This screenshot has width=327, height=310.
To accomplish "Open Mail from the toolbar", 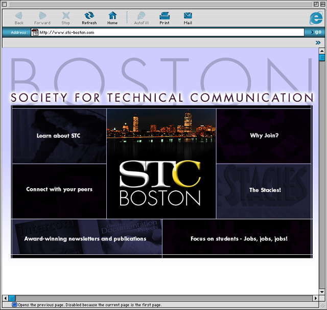I will click(188, 16).
